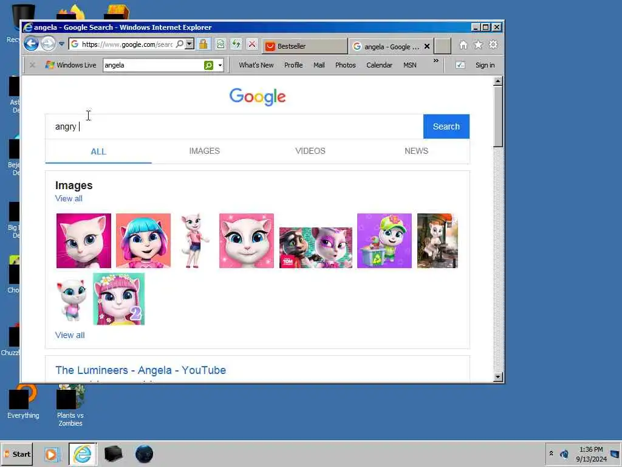Screen dimensions: 622x467
Task: Open What's New in Windows Live toolbar
Action: [256, 65]
